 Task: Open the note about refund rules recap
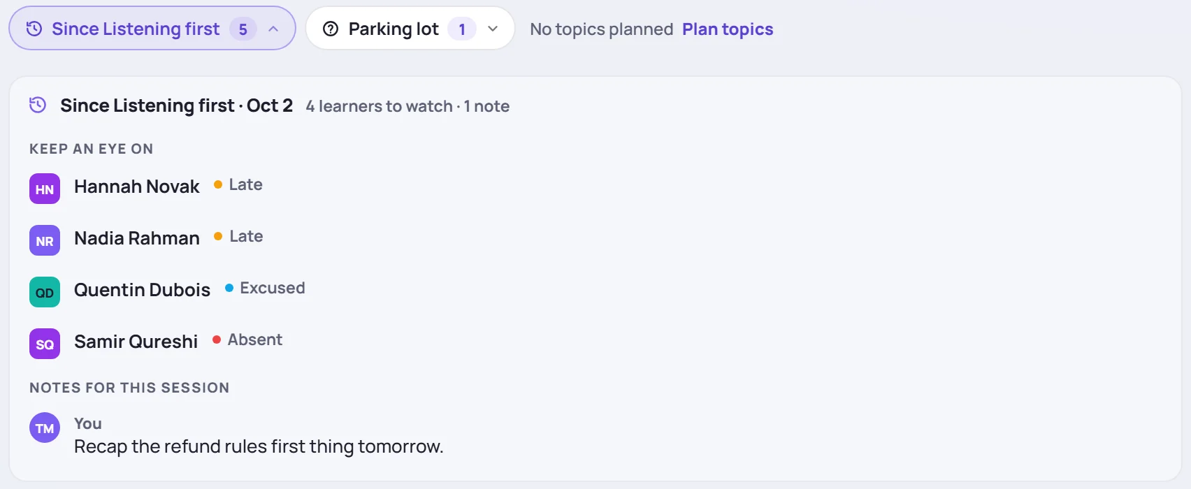(259, 446)
